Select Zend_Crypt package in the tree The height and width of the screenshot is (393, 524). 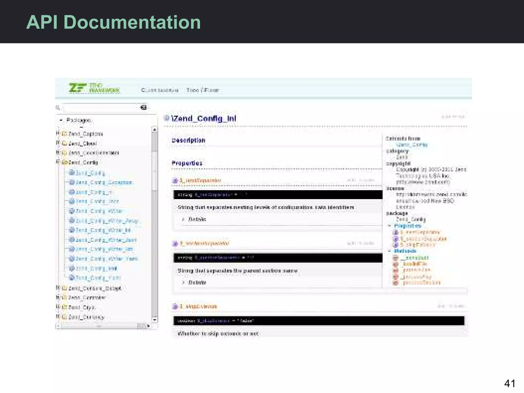pos(82,307)
